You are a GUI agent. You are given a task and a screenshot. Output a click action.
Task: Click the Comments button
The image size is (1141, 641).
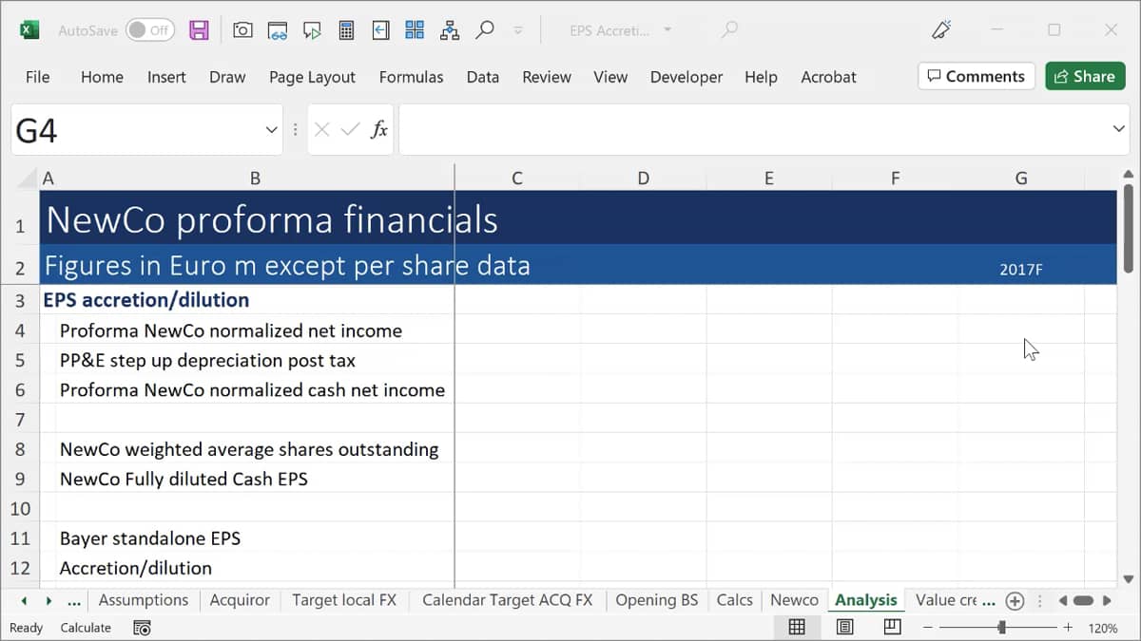(977, 76)
